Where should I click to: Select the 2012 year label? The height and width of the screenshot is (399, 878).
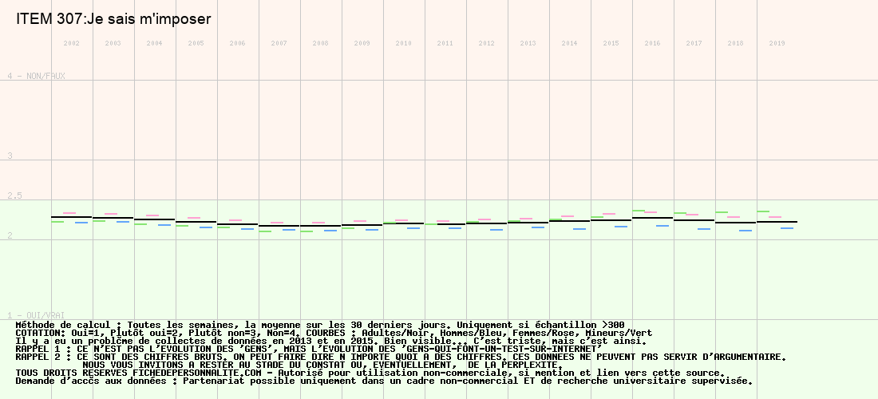pos(487,43)
